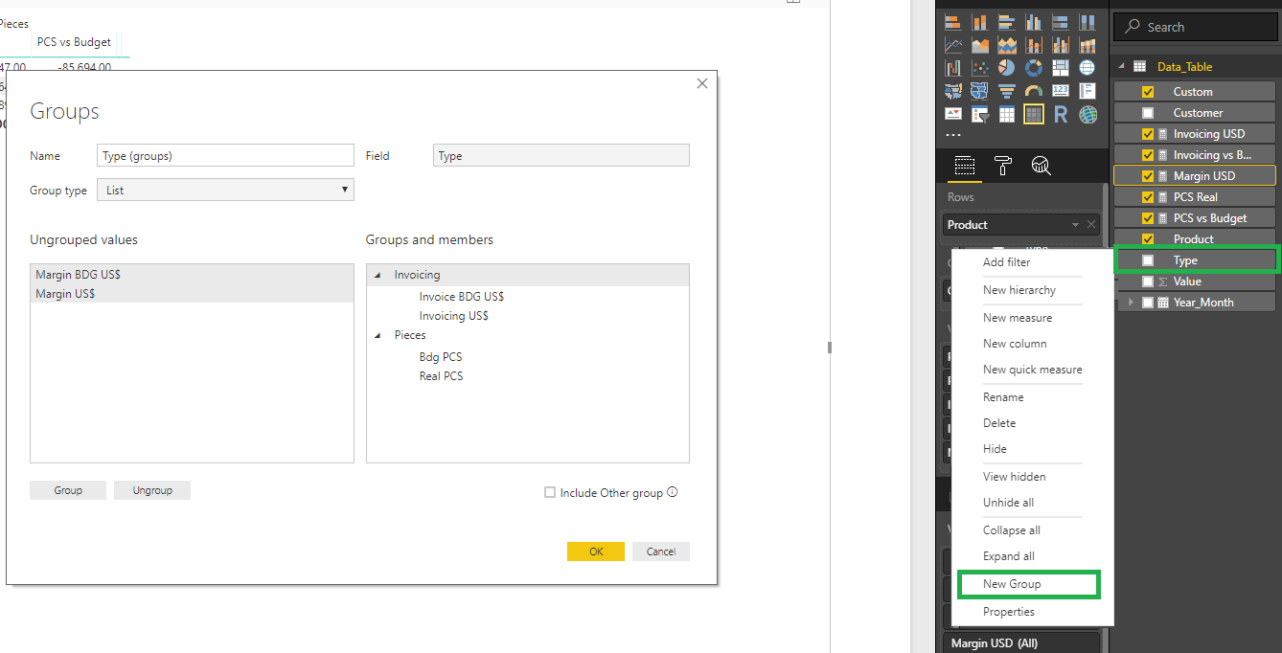Collapse the Invoicing group

click(378, 275)
